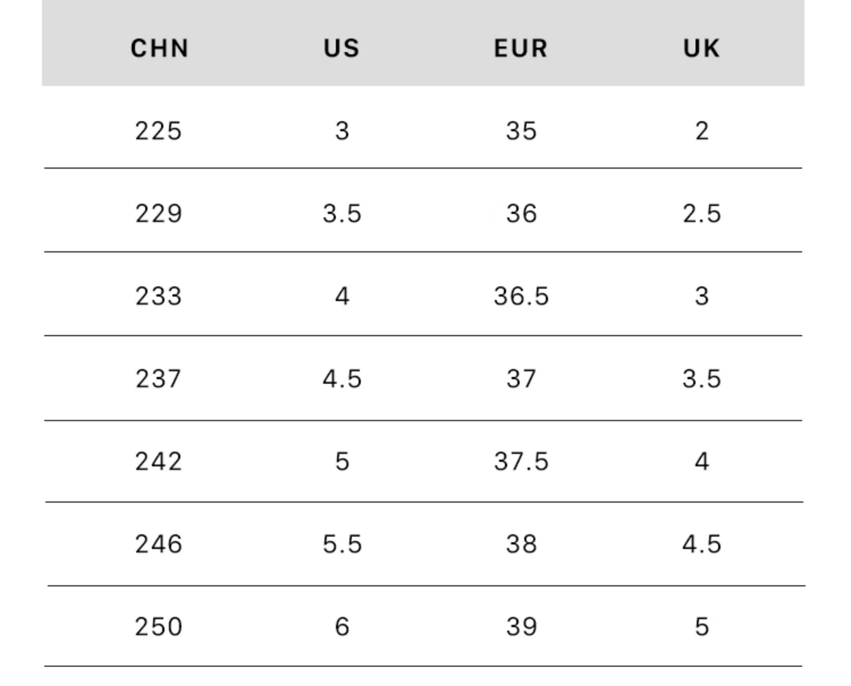The width and height of the screenshot is (851, 686).
Task: Select EUR size 38 cell
Action: click(x=521, y=544)
